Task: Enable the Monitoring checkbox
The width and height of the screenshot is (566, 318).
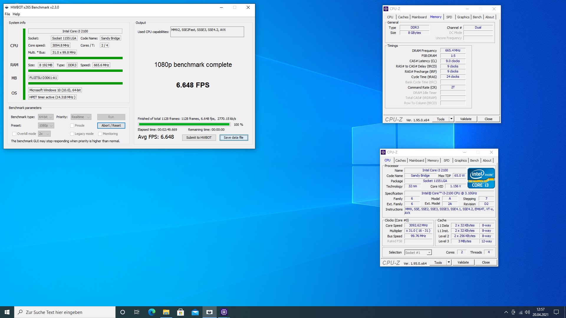Action: [x=100, y=134]
